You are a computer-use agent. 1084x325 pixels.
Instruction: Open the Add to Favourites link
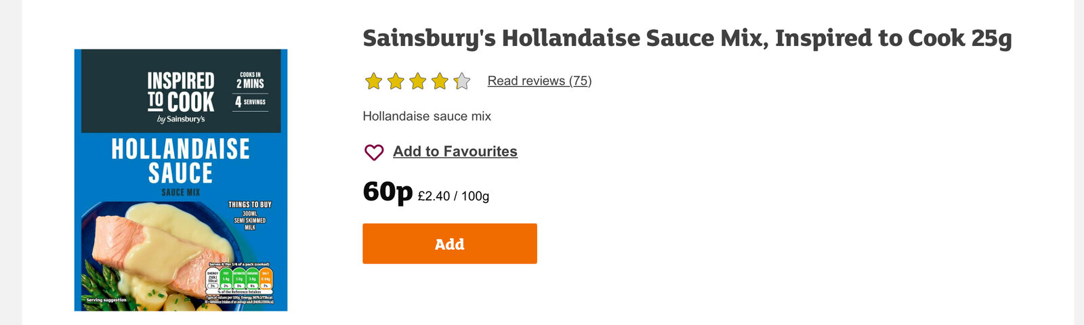pos(455,152)
